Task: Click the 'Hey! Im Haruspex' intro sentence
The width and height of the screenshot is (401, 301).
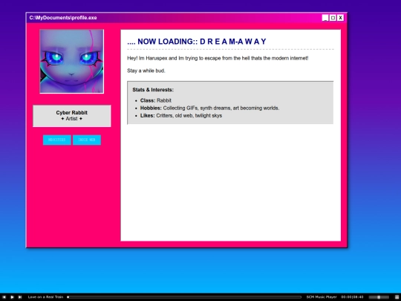Action: coord(218,59)
